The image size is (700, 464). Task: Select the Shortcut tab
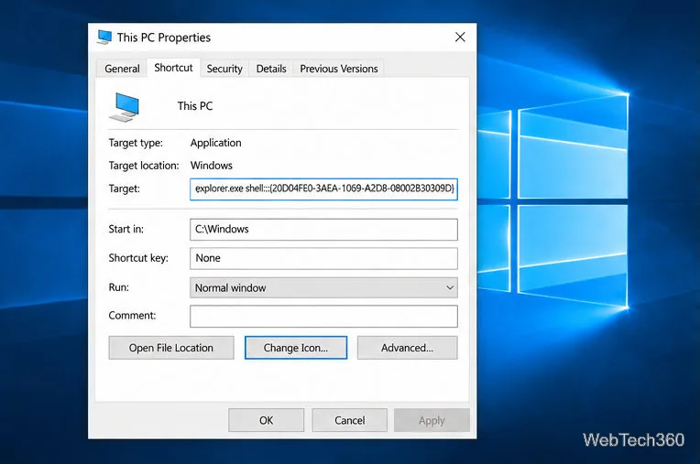[x=173, y=68]
